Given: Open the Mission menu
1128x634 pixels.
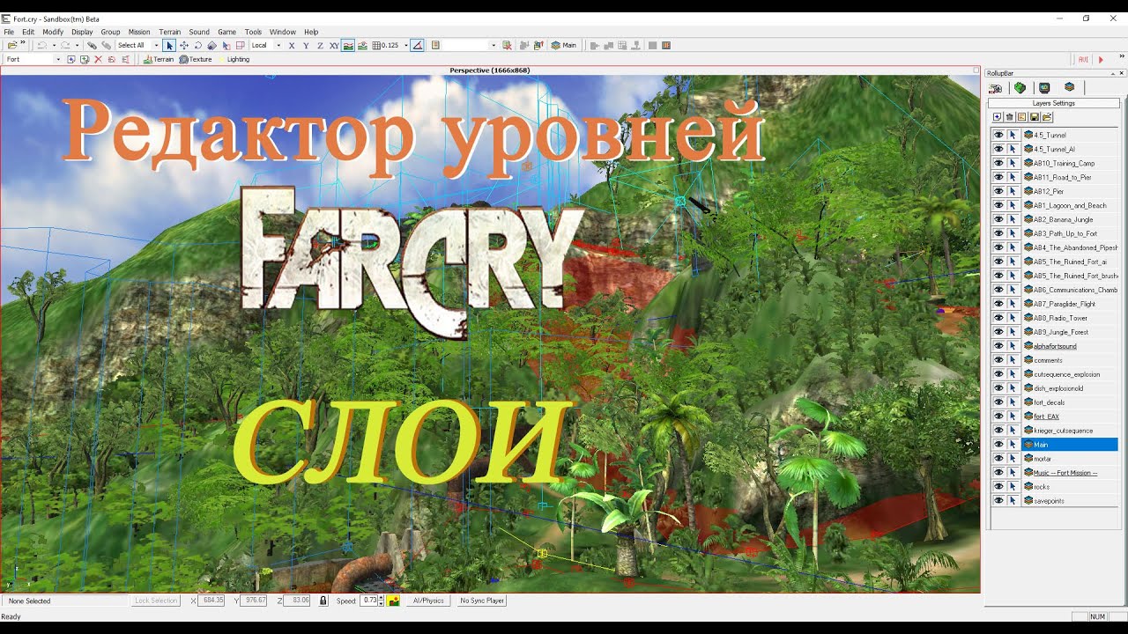Looking at the screenshot, I should click(x=139, y=32).
